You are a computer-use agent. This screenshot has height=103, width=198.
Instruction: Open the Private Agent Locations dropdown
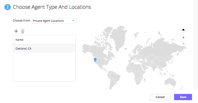(54, 21)
